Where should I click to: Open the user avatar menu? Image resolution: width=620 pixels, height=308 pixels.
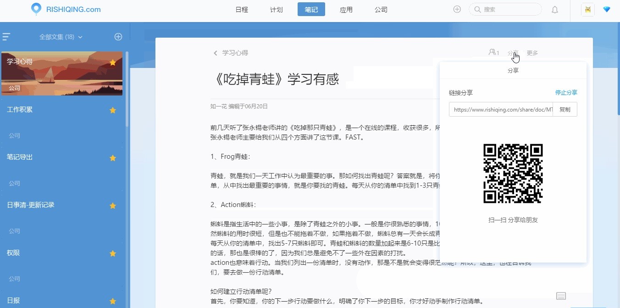(x=588, y=10)
